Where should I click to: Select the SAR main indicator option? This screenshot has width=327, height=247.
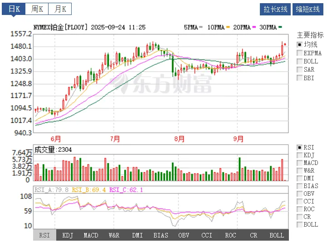click(x=299, y=69)
